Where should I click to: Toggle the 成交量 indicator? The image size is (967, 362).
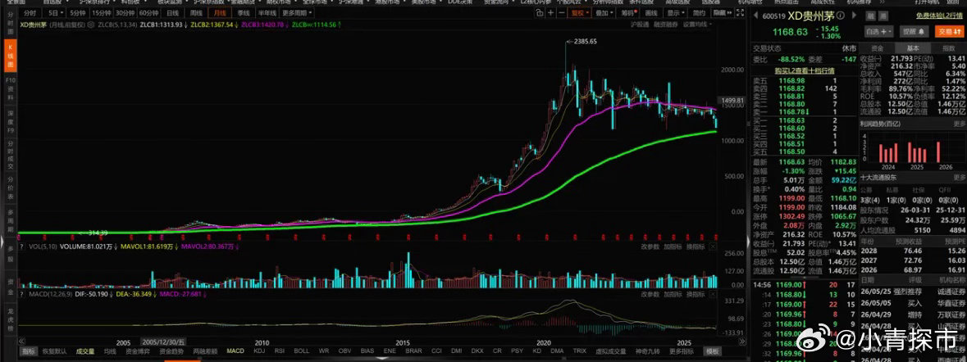click(x=85, y=351)
